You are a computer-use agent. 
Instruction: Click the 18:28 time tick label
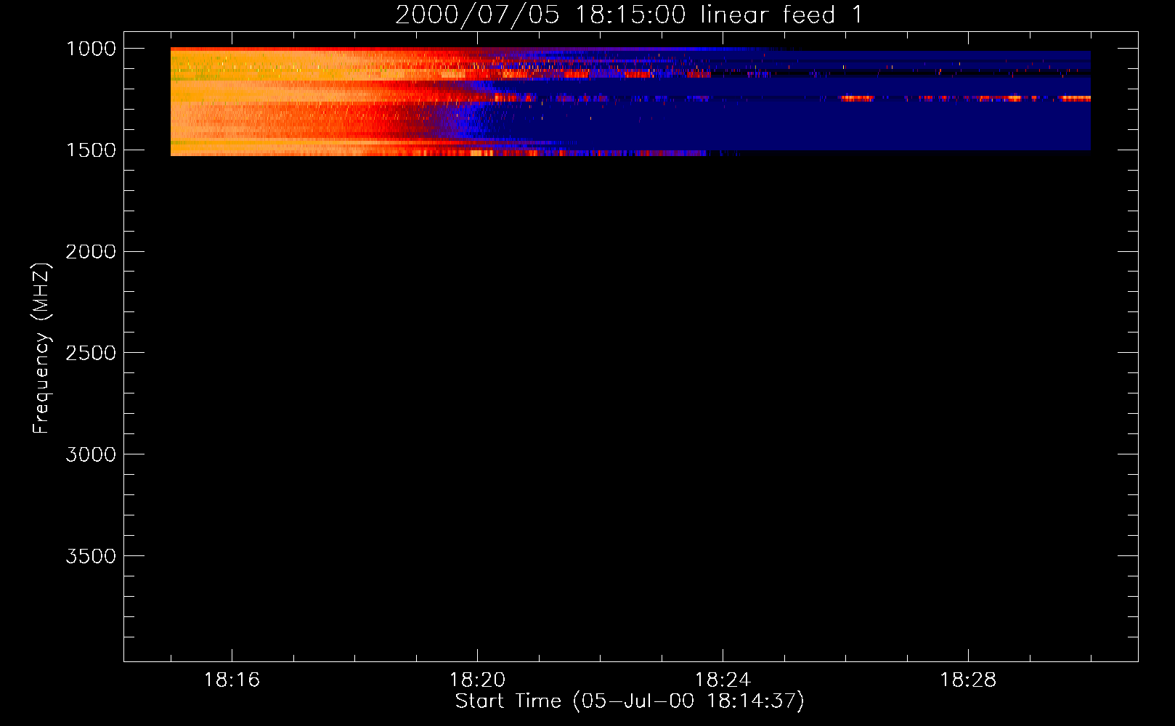pos(968,680)
